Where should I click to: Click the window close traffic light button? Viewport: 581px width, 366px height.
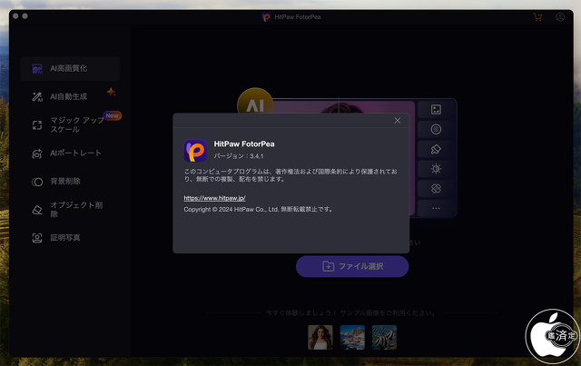15,16
